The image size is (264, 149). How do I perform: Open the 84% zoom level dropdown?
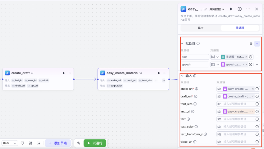(10, 143)
